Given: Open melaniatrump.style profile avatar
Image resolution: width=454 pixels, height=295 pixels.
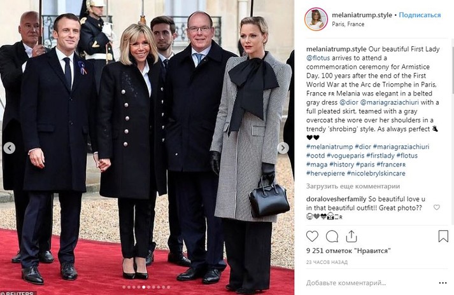Looking at the screenshot, I should pyautogui.click(x=316, y=19).
